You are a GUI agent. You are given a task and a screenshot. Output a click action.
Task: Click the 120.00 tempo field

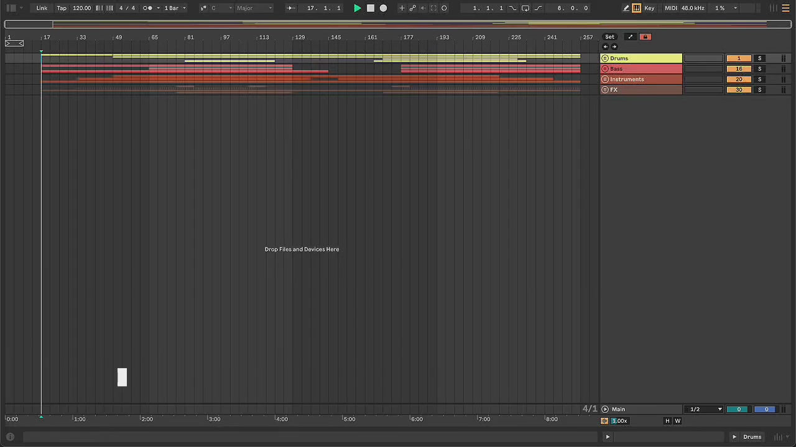pos(81,8)
